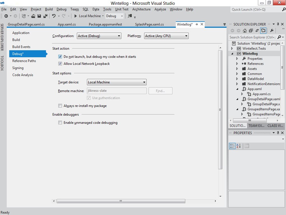Image resolution: width=286 pixels, height=215 pixels.
Task: Click the Navigate Backward toolbar arrow
Action: (x=6, y=16)
